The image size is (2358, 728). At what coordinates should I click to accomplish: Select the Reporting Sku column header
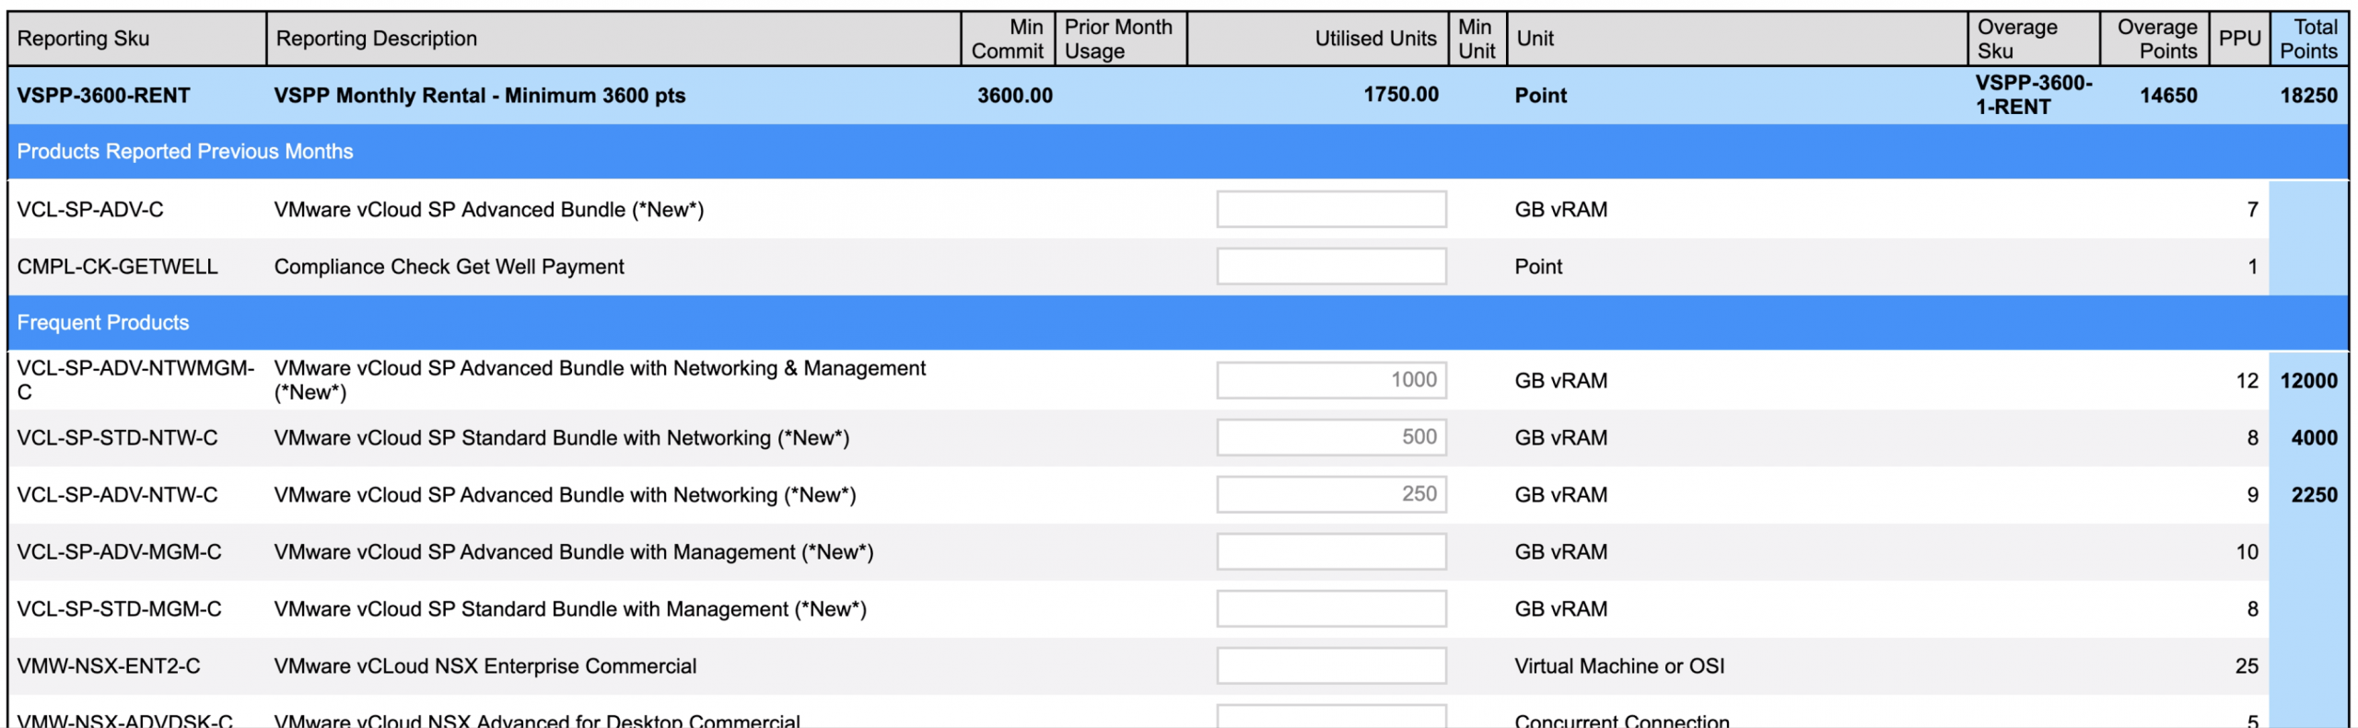coord(137,39)
